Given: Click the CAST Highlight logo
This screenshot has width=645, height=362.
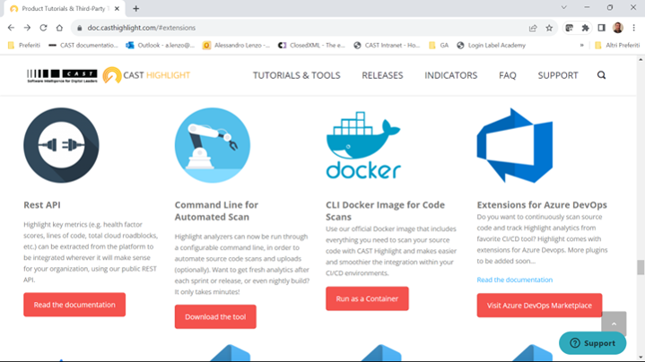Looking at the screenshot, I should [146, 75].
